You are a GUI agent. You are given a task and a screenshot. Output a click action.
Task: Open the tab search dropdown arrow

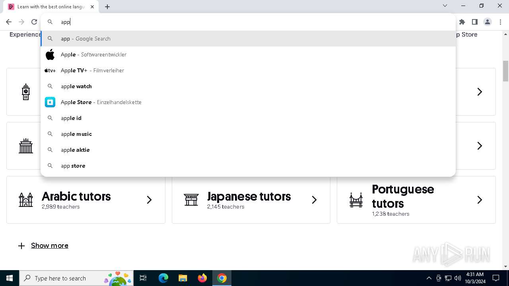445,6
